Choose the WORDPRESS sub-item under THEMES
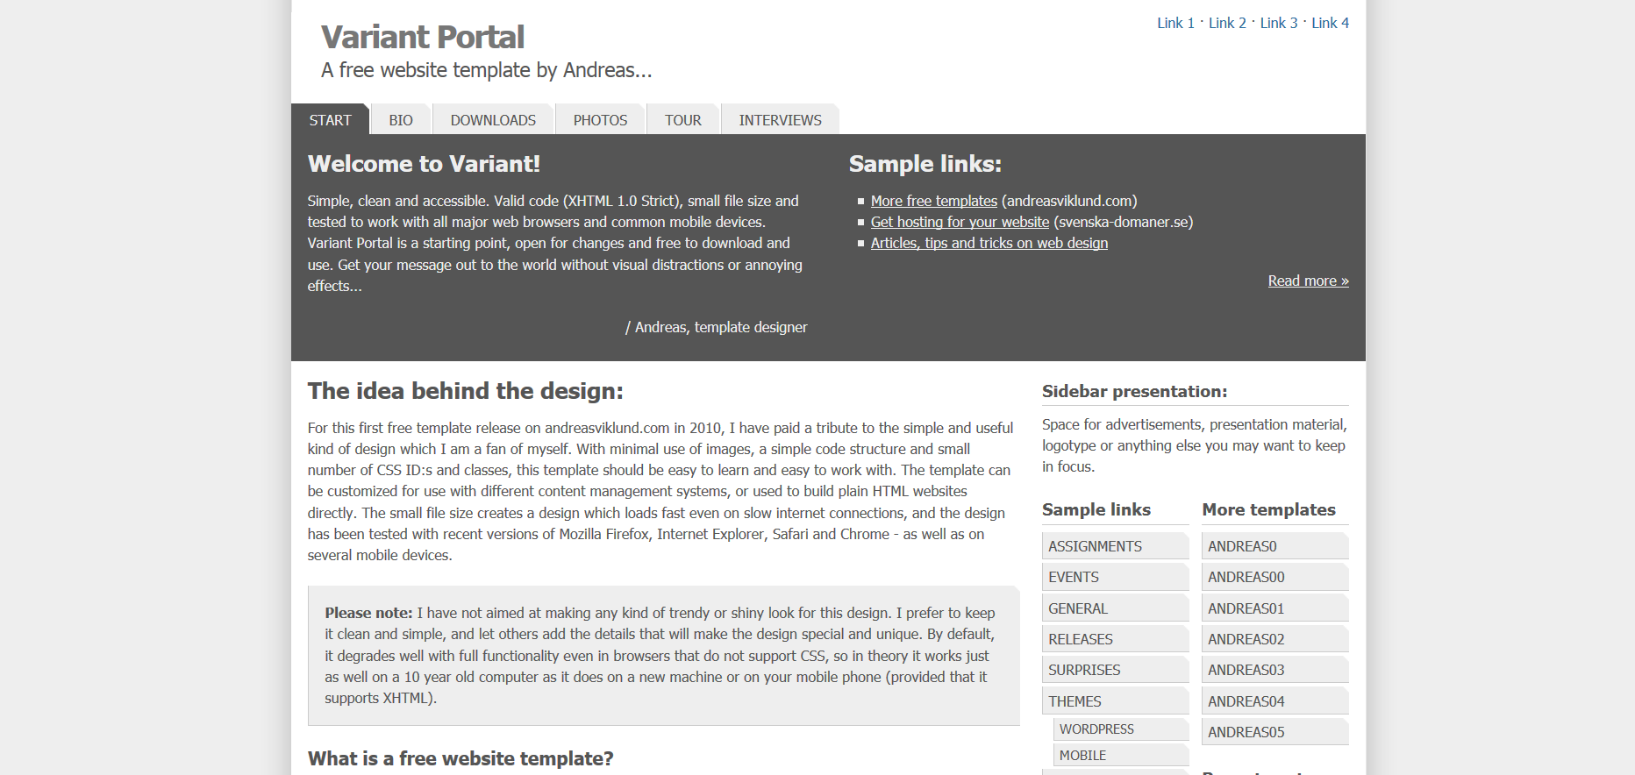The height and width of the screenshot is (775, 1635). point(1096,729)
